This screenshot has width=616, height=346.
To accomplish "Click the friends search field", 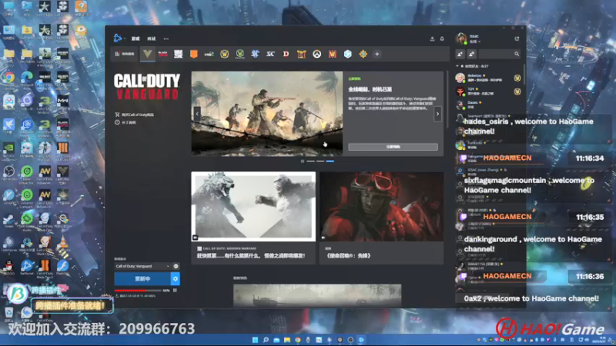I will pyautogui.click(x=500, y=54).
